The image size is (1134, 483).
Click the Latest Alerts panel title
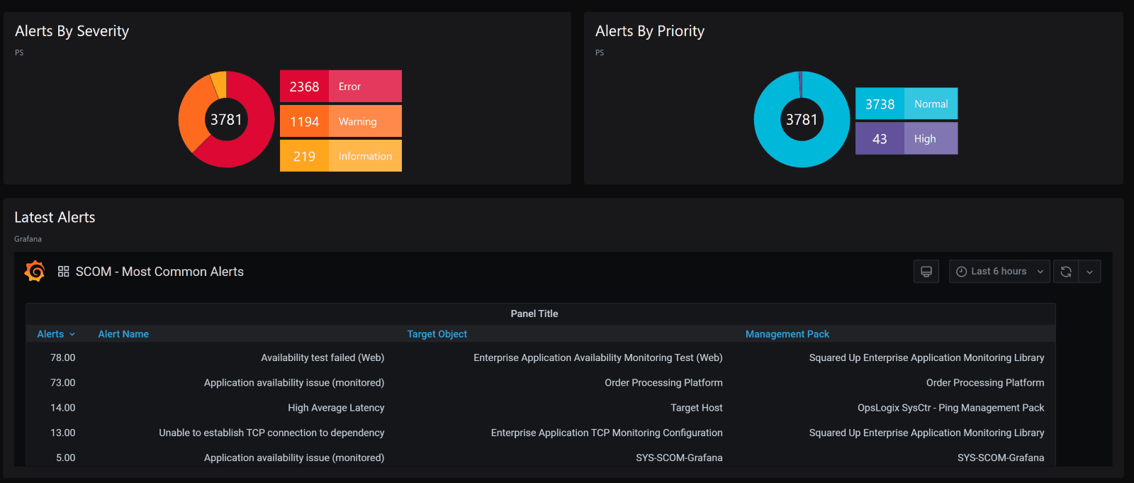pyautogui.click(x=55, y=218)
